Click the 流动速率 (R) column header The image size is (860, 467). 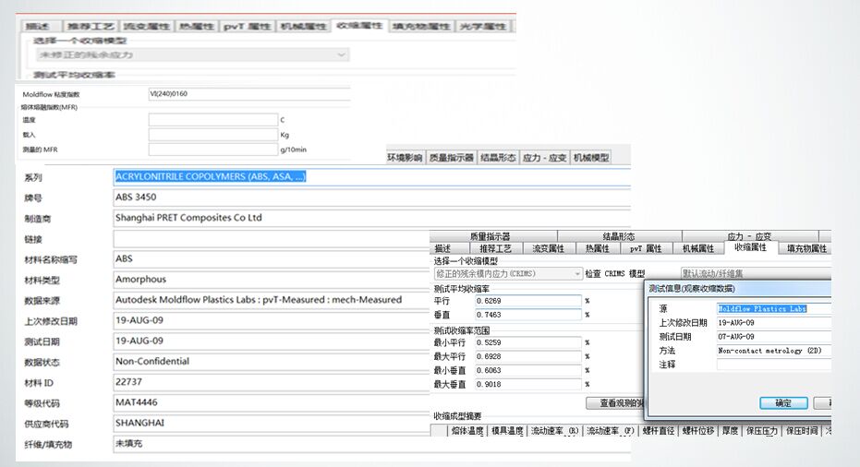click(554, 431)
